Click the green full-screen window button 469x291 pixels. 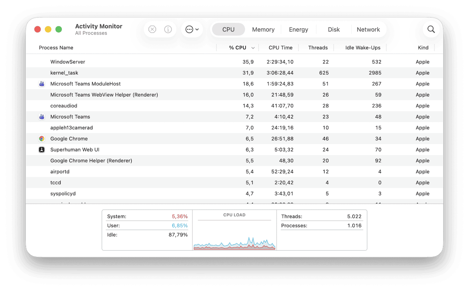click(59, 29)
